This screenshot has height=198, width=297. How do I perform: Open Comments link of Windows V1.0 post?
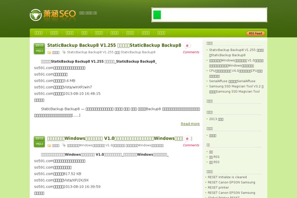point(191,146)
